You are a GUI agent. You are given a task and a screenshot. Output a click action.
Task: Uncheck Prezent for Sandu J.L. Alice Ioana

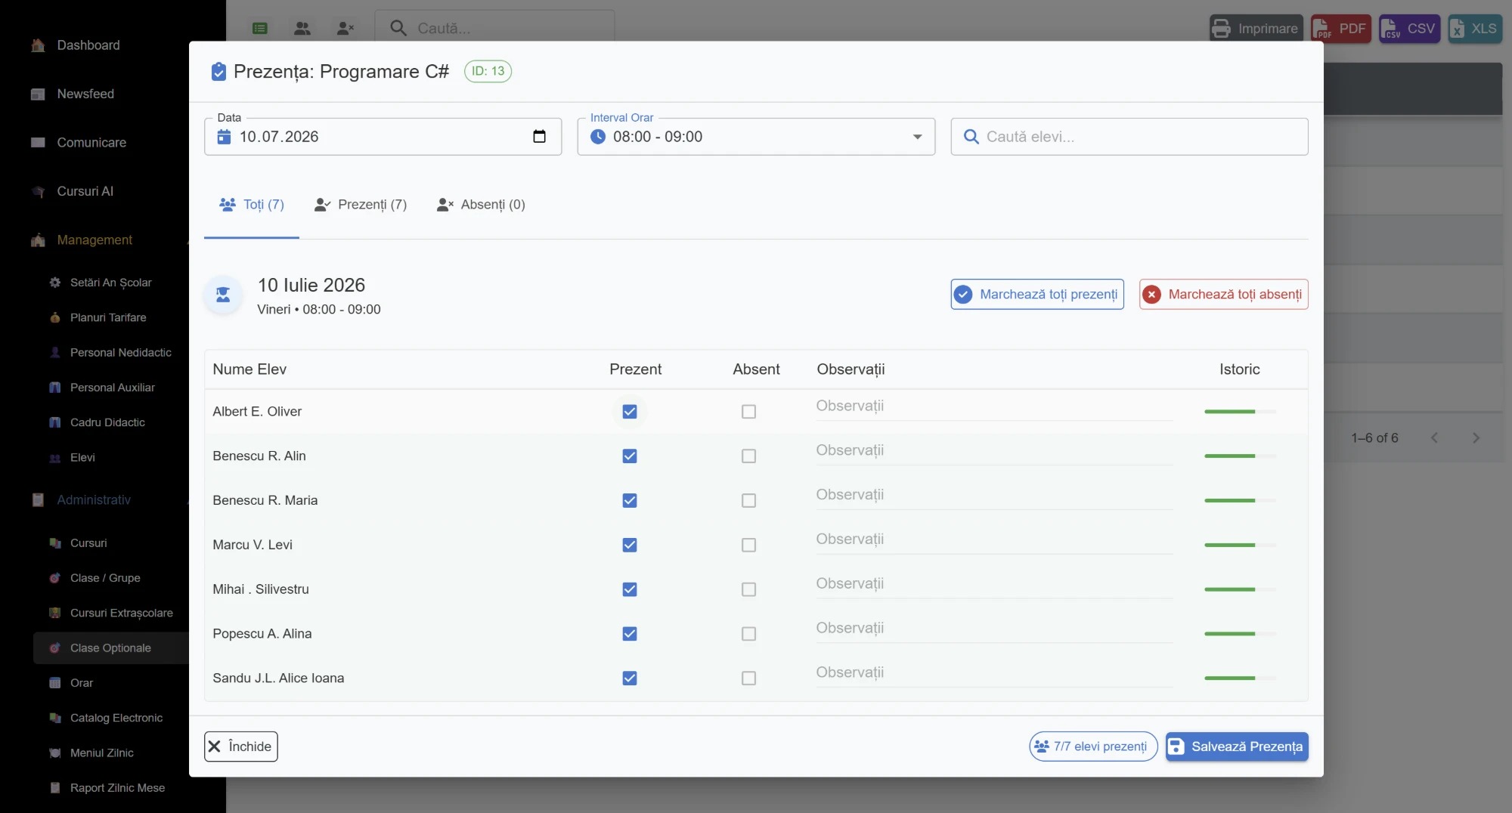pos(630,679)
